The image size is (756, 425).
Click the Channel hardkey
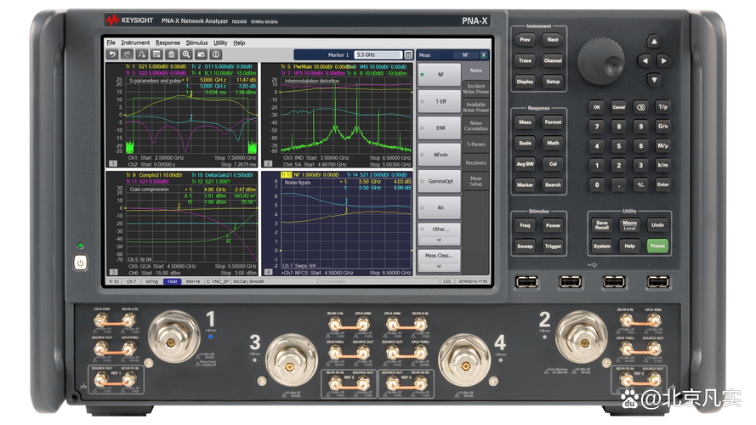pyautogui.click(x=553, y=60)
